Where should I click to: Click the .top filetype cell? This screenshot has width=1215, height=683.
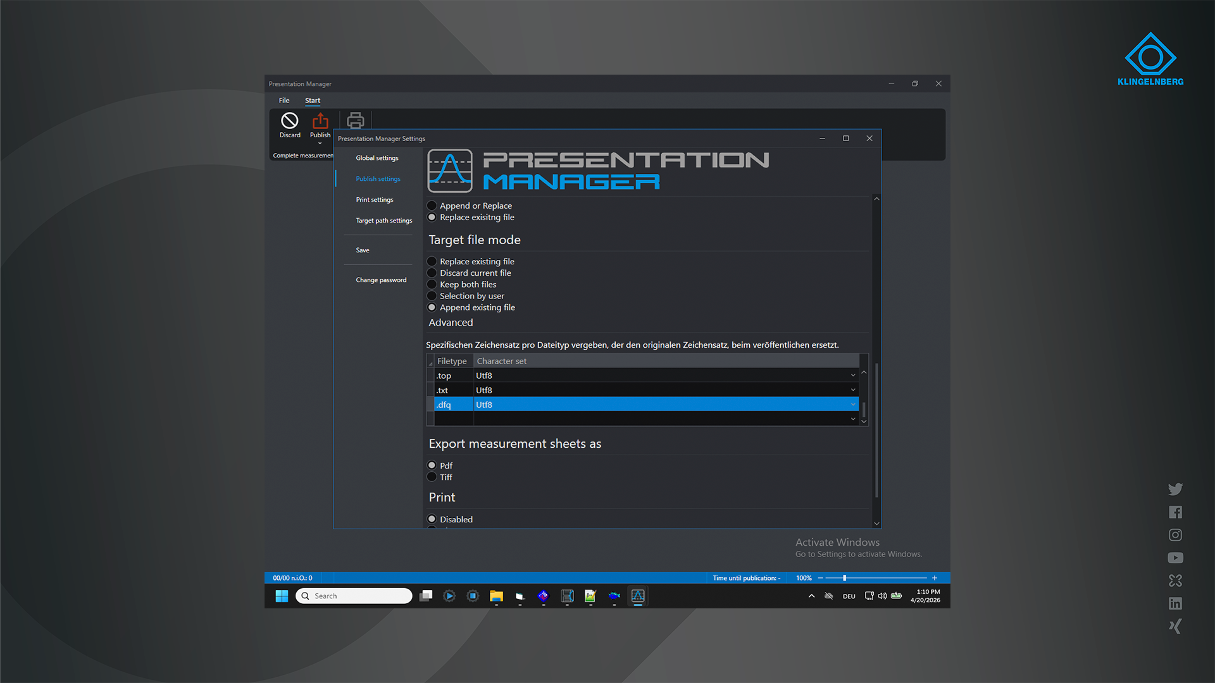[454, 376]
